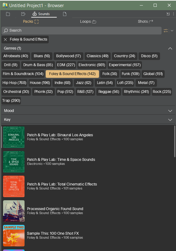Toggle the Disco (51) genre tag
Image resolution: width=176 pixels, height=251 pixels.
[149, 56]
